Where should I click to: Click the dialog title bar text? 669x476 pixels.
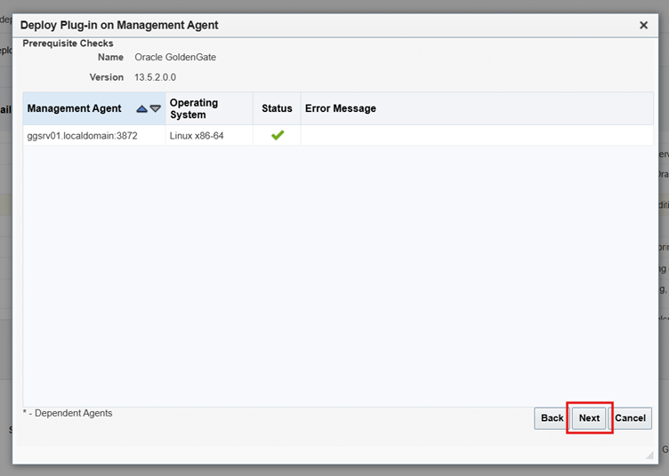tap(119, 25)
